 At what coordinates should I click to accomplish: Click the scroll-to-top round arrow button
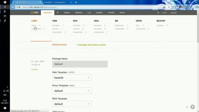pyautogui.click(x=192, y=107)
